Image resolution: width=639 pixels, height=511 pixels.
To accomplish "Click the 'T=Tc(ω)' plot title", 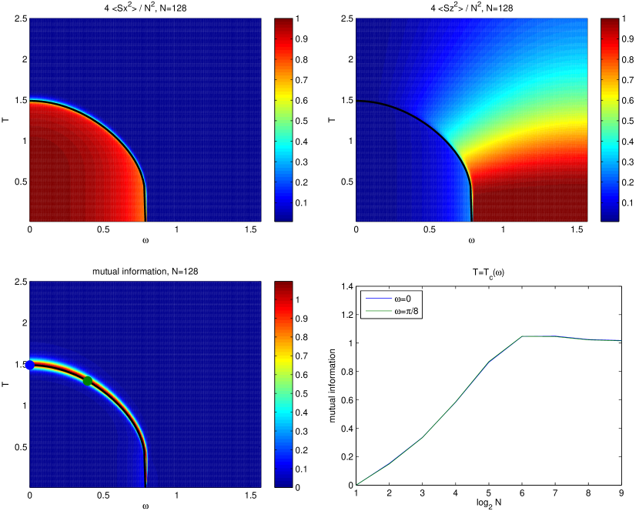I will (488, 272).
